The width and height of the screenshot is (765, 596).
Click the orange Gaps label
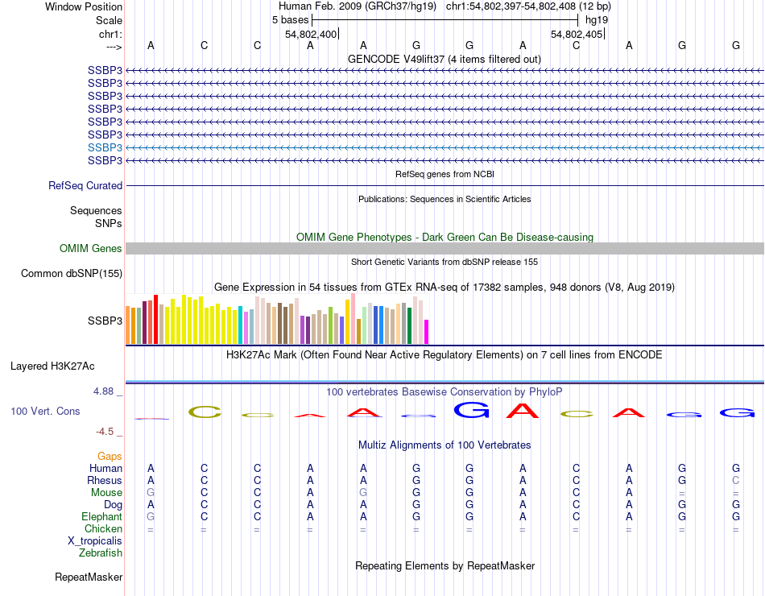coord(110,456)
